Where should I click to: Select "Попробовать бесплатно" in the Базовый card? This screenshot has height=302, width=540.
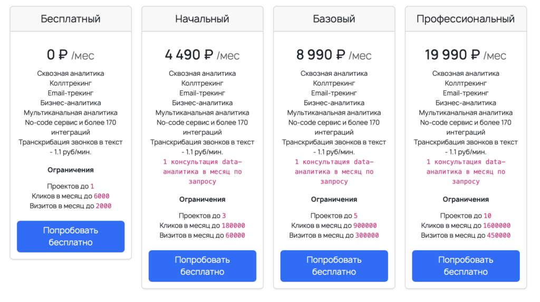[x=334, y=266]
